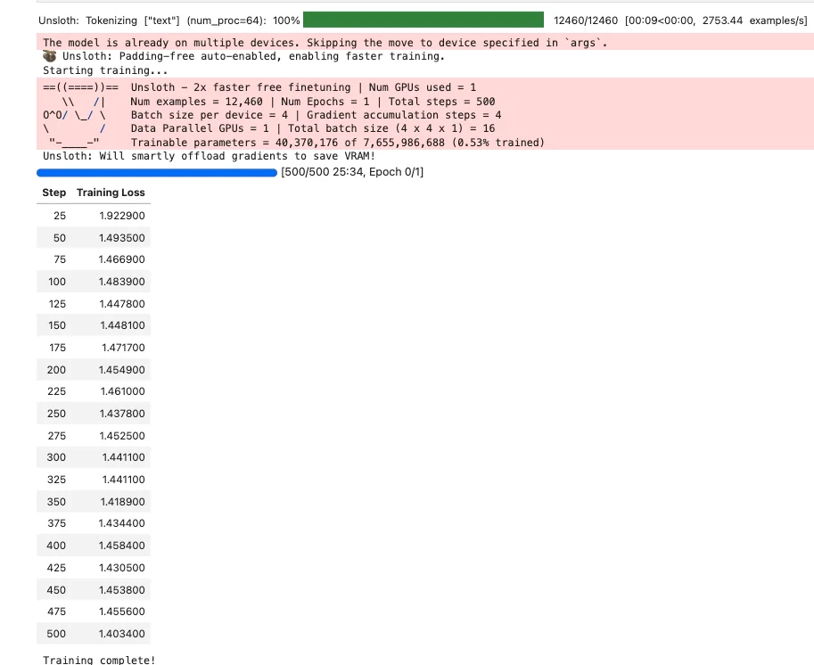Click the step 100 row number
814x665 pixels.
[57, 282]
